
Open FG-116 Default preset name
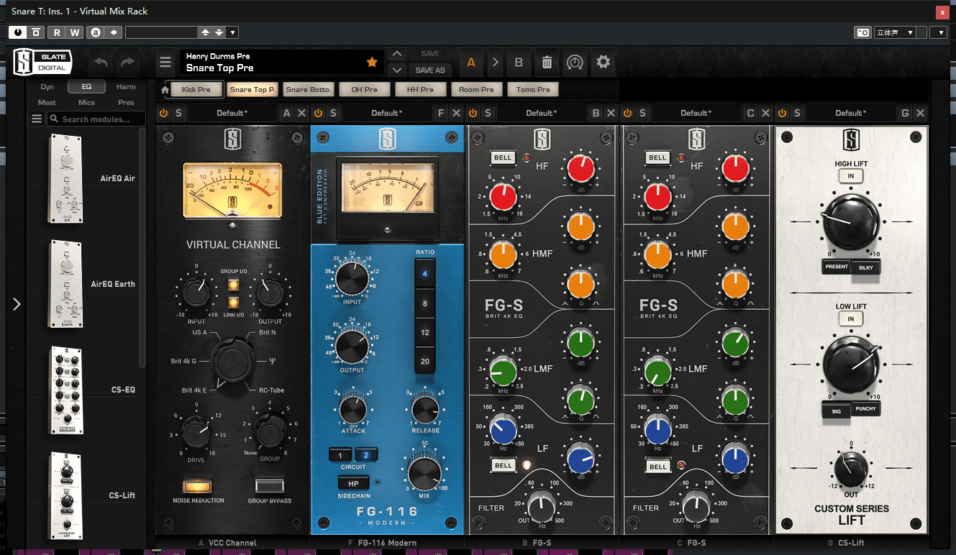point(387,114)
